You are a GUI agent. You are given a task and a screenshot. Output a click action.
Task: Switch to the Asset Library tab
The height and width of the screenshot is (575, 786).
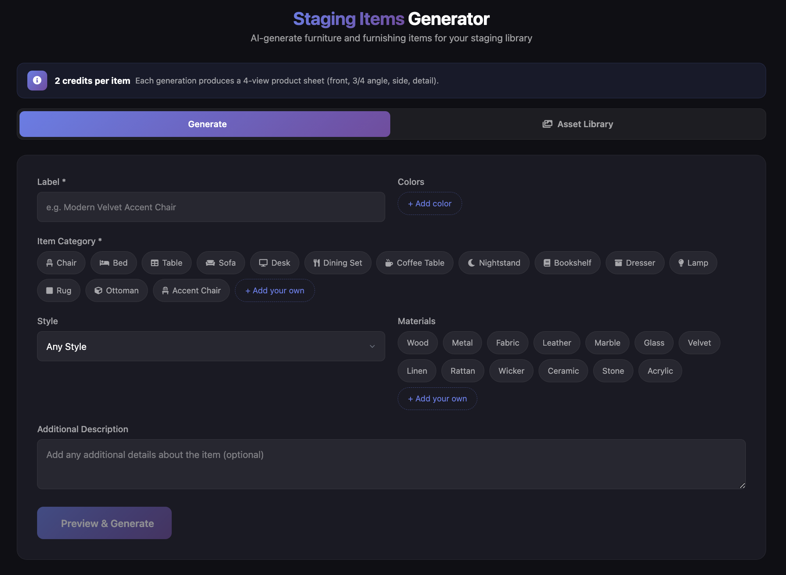(x=577, y=124)
